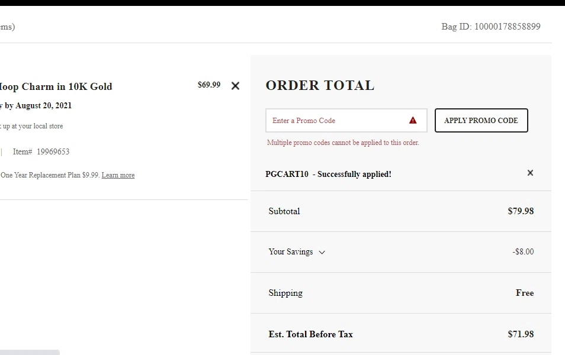The width and height of the screenshot is (565, 355).
Task: Click the One Year Replacement Plan text
Action: [x=50, y=175]
